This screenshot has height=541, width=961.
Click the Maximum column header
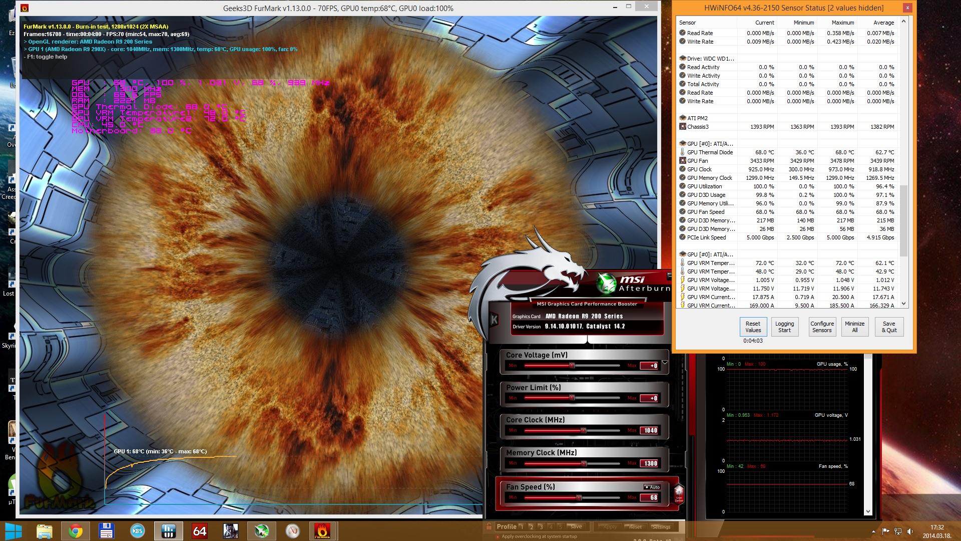point(836,23)
